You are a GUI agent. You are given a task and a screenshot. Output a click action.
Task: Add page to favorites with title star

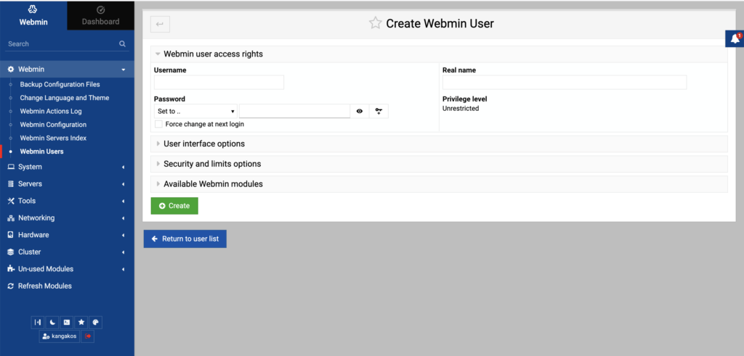tap(376, 23)
